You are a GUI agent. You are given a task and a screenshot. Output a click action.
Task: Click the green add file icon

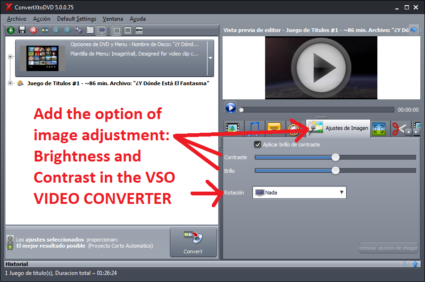click(11, 30)
